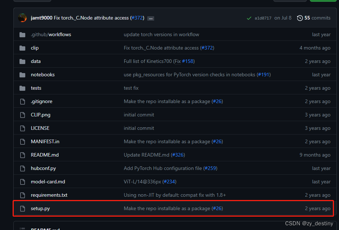The width and height of the screenshot is (339, 230).
Task: Click file icon next to requirements.txt
Action: (x=22, y=195)
